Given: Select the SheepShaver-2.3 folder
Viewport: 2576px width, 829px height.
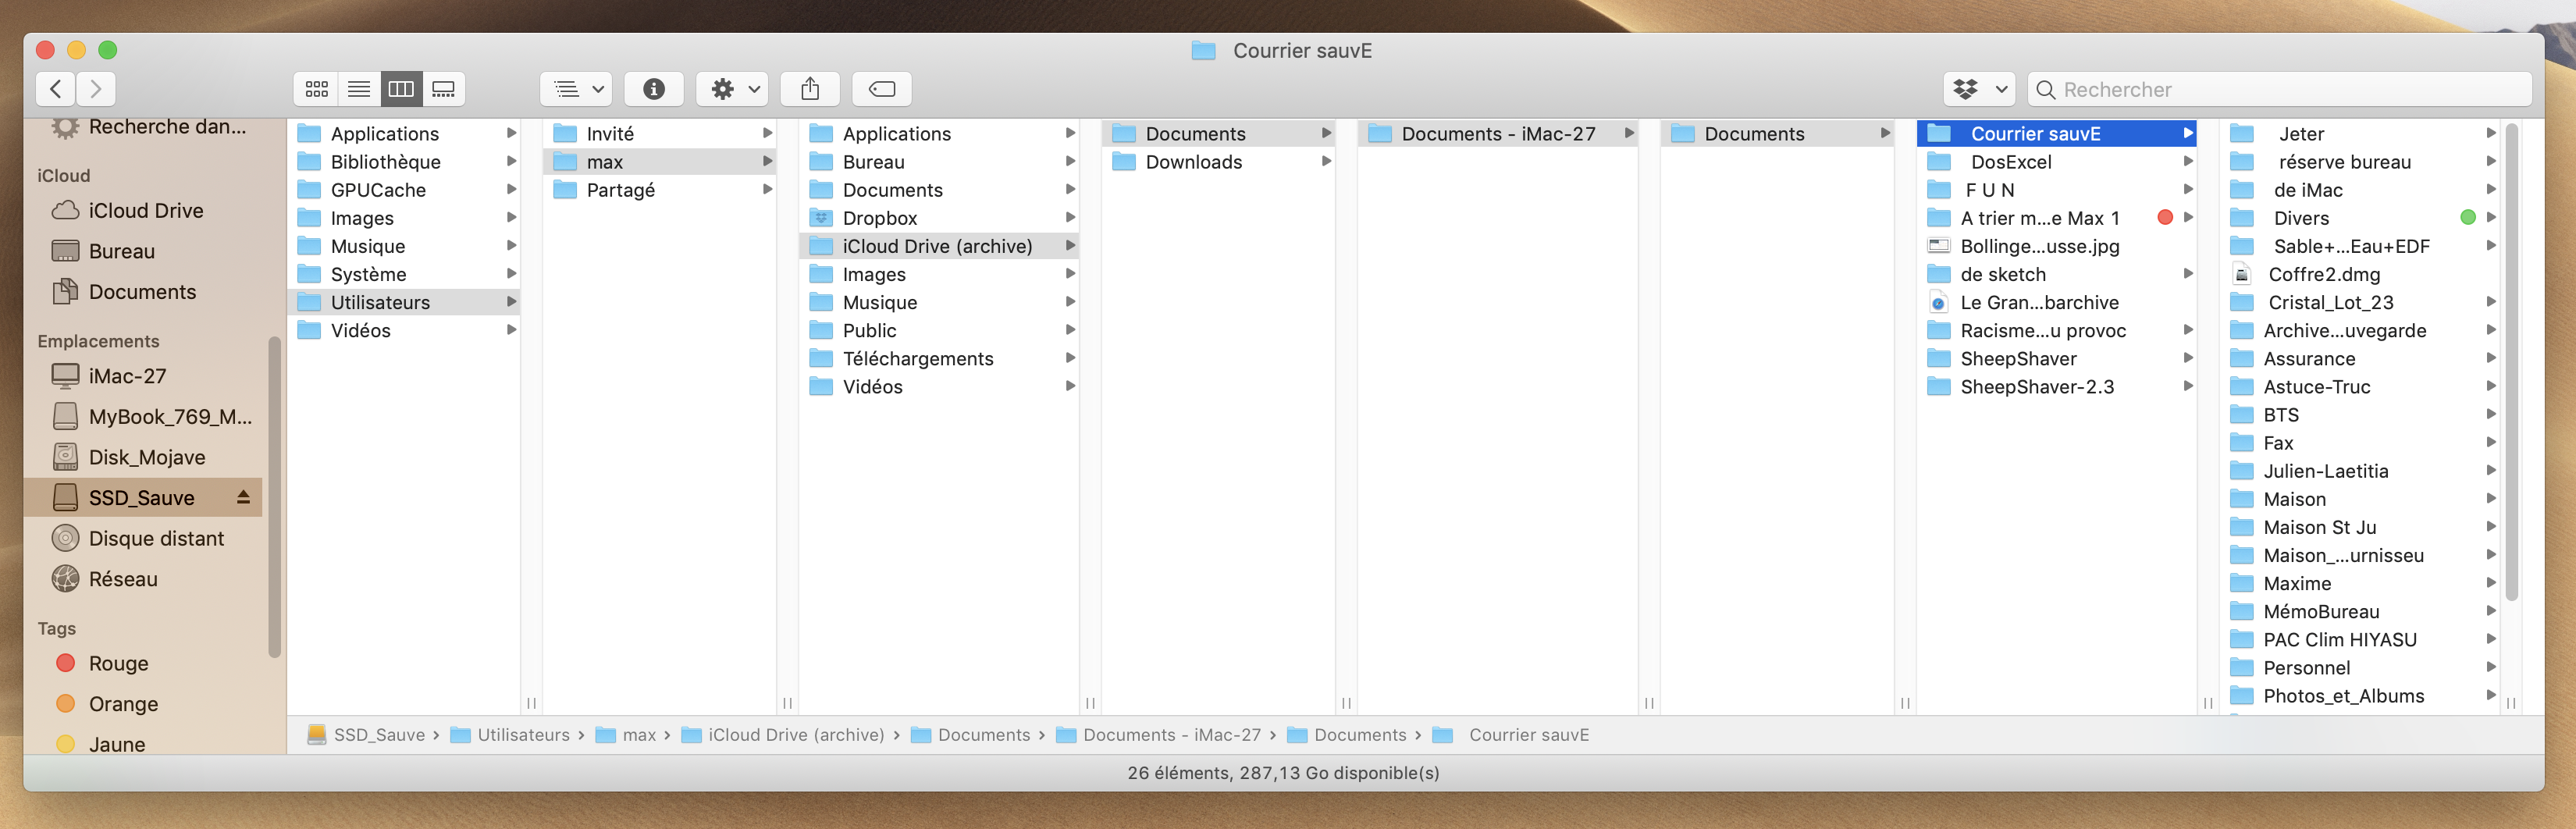Looking at the screenshot, I should point(2057,386).
